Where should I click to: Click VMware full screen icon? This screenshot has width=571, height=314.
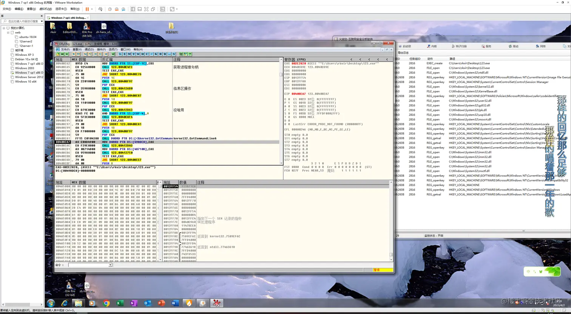tap(146, 9)
